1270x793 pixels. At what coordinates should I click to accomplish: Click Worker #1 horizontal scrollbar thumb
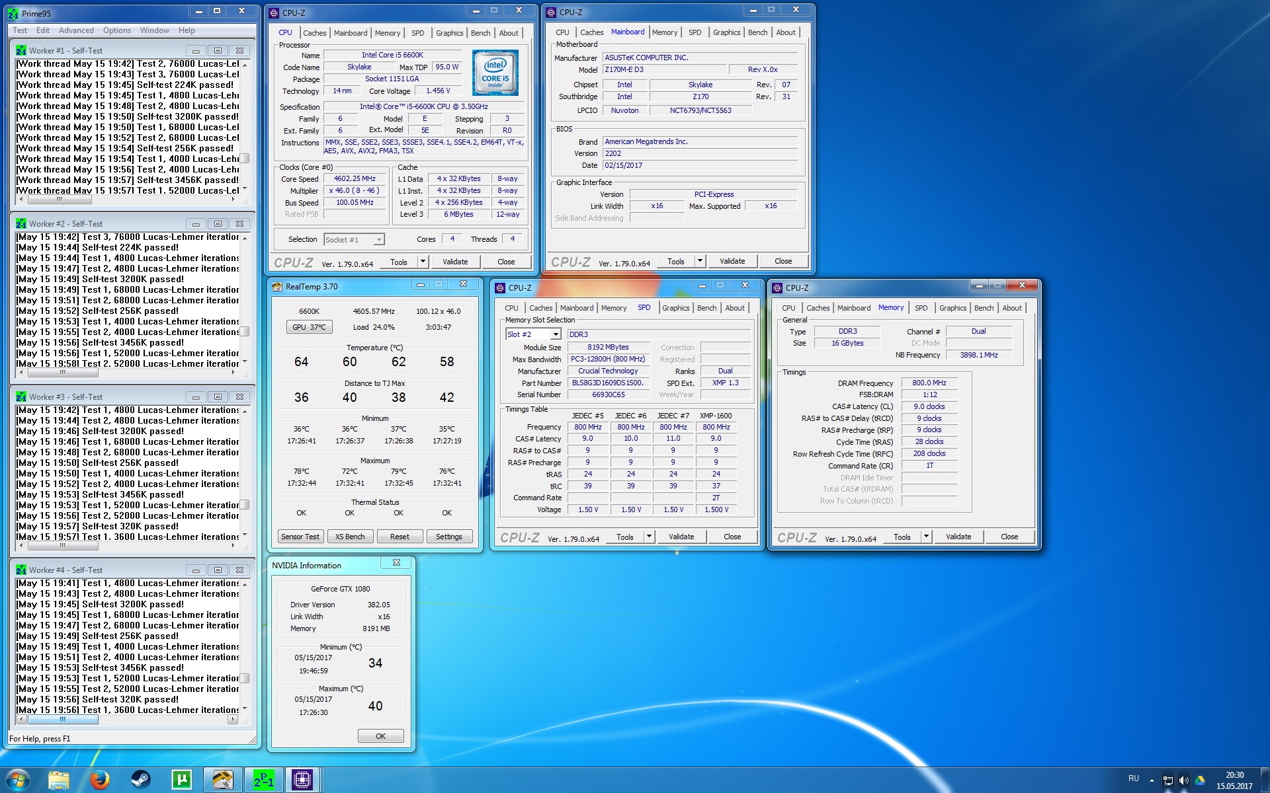click(x=60, y=199)
